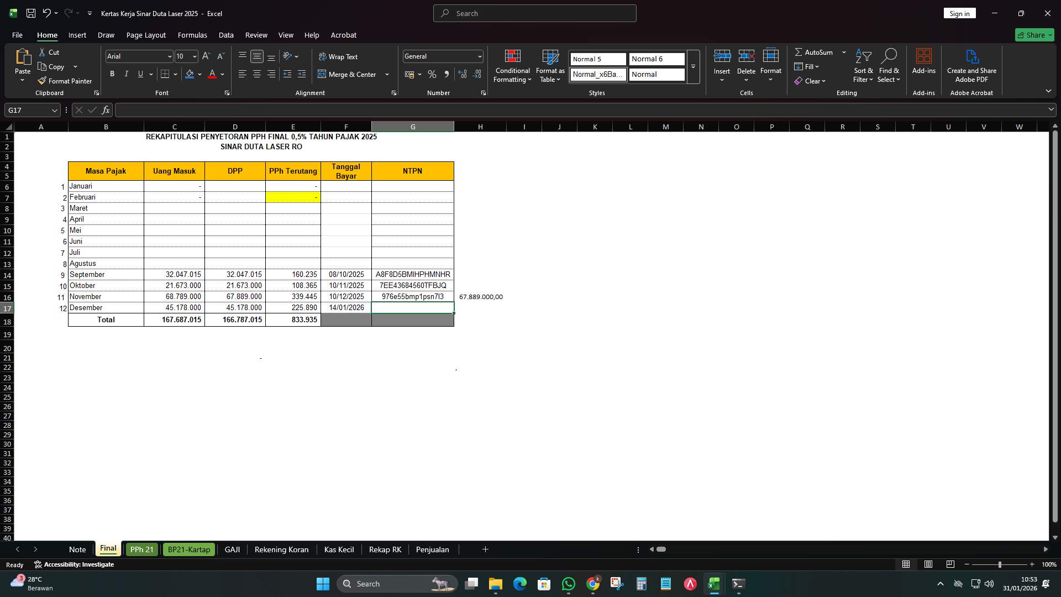
Task: Center align the selected cells
Action: 256,74
